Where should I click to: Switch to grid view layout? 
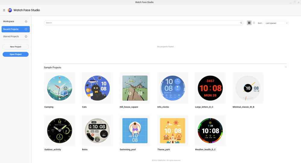249,23
